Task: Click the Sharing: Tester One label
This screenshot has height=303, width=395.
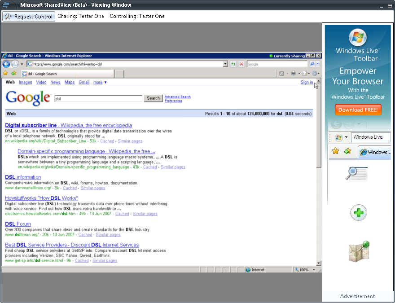Action: (81, 16)
